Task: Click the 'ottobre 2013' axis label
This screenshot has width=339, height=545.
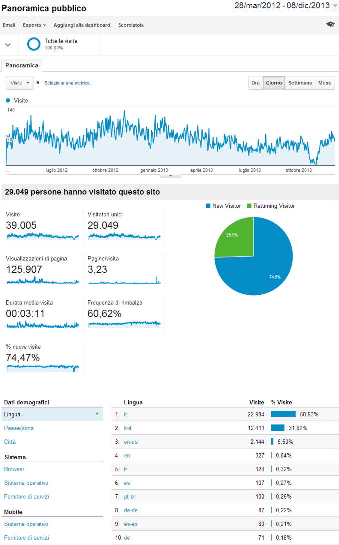Action: click(x=299, y=170)
